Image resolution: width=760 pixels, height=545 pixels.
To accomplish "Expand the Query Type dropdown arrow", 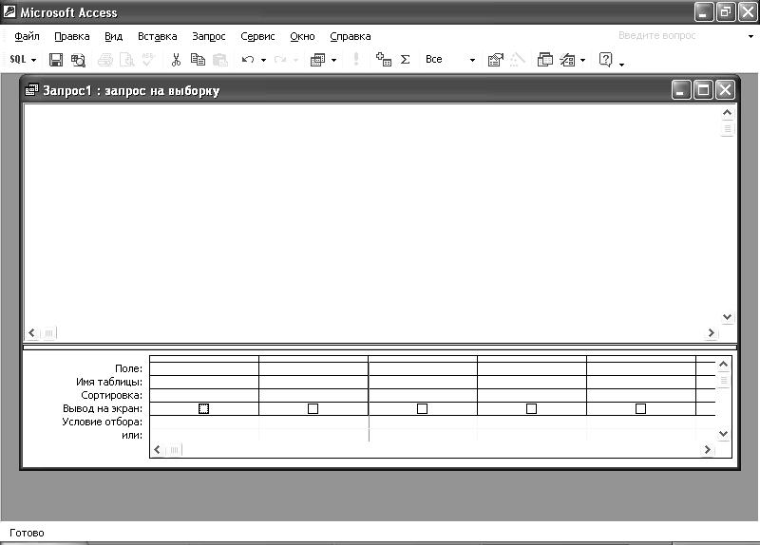I will 334,60.
